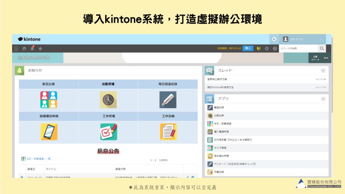Open the 體溫紀錄 pen app icon in list
This screenshot has width=345, height=194.
(210, 108)
